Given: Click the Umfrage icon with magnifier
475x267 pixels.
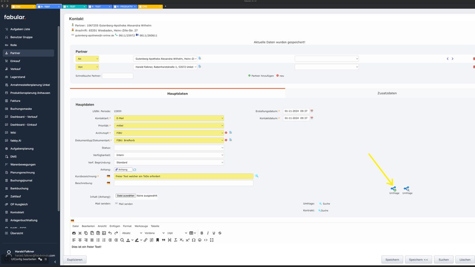Looking at the screenshot, I should 407,189.
